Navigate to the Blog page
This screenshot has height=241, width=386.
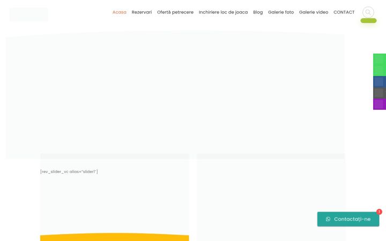click(258, 12)
